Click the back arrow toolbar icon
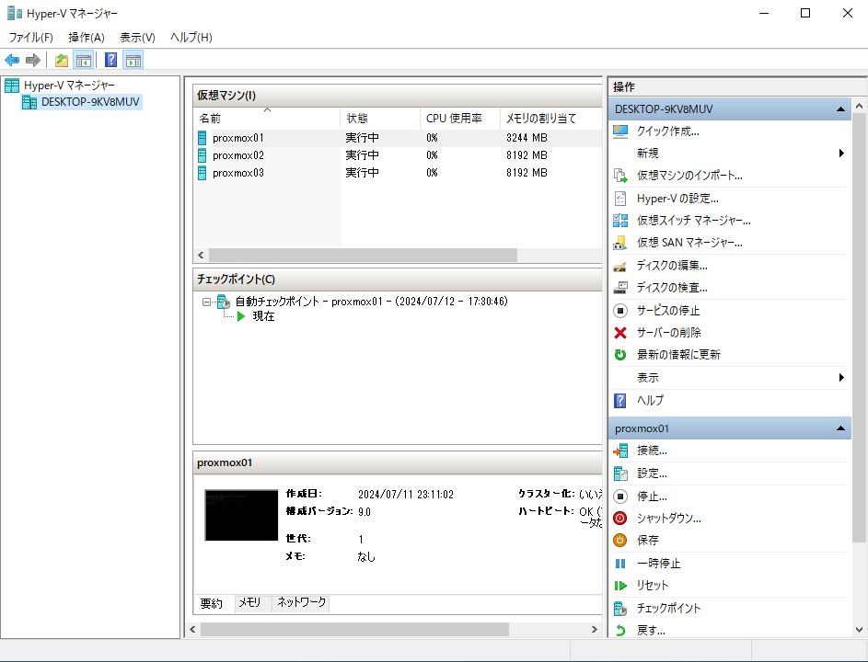 click(x=12, y=61)
